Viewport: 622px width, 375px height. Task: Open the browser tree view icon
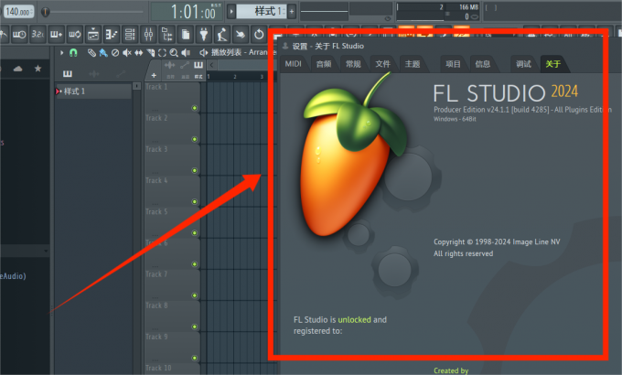167,35
